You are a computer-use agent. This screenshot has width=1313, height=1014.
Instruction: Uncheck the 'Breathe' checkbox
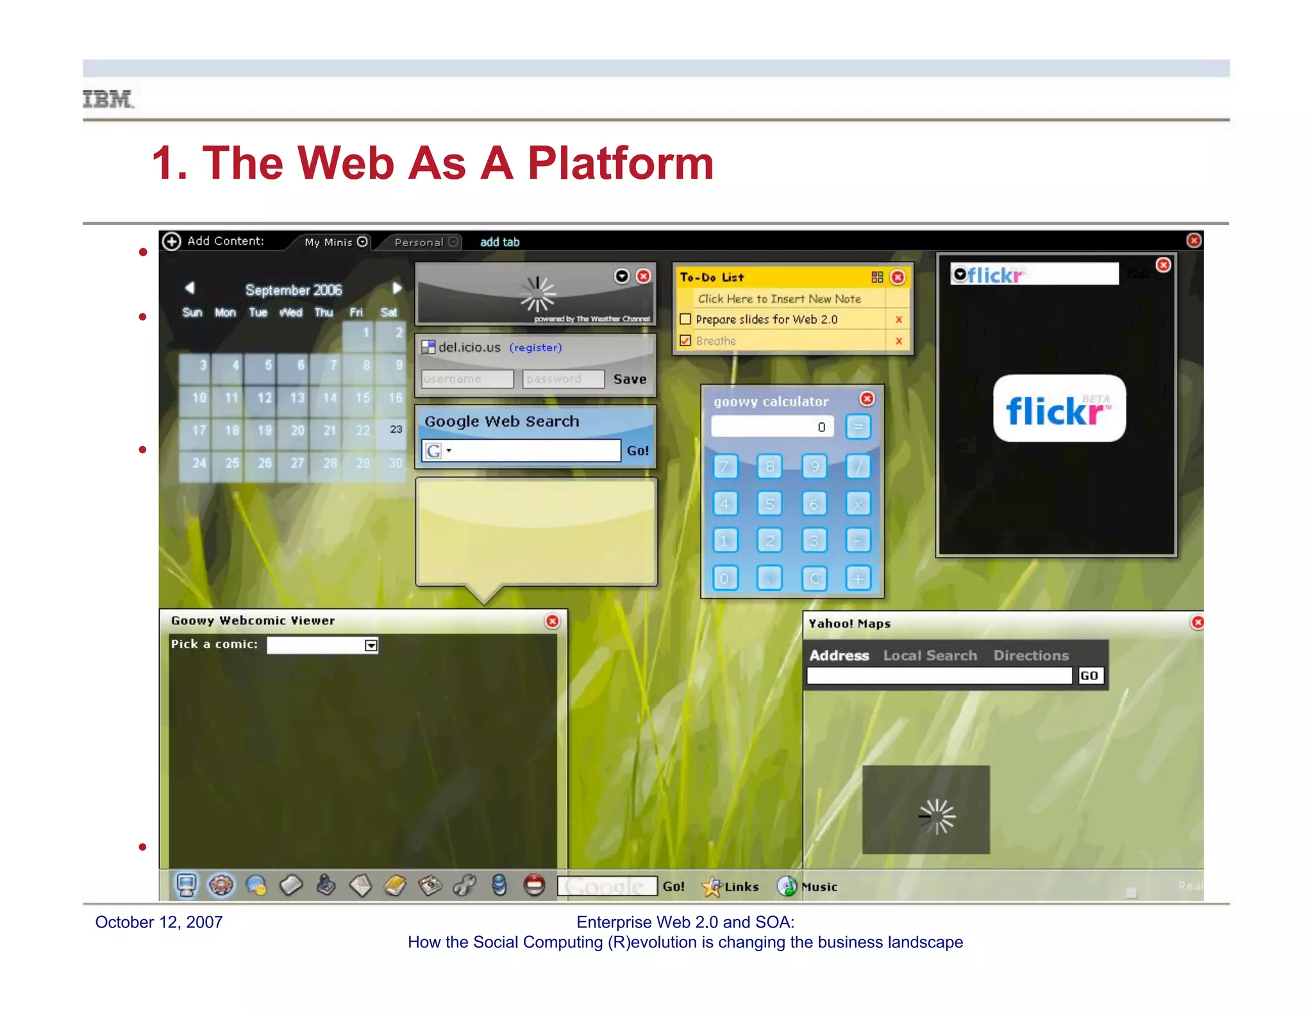tap(685, 340)
